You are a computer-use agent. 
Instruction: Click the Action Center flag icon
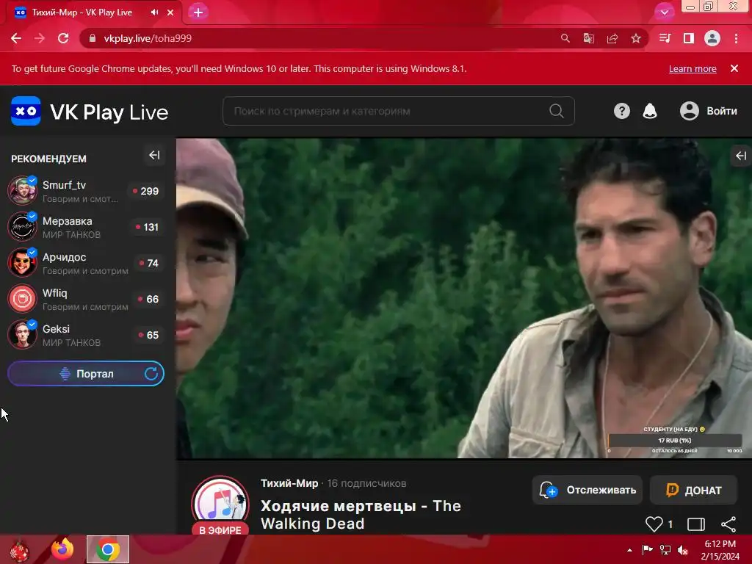pyautogui.click(x=647, y=549)
